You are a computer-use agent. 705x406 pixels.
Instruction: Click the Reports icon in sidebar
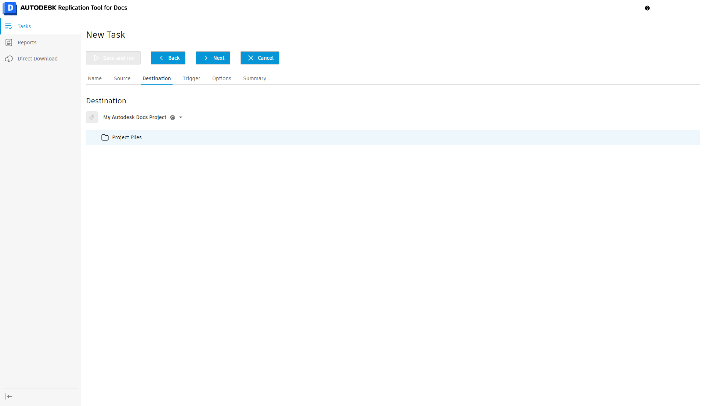point(9,43)
